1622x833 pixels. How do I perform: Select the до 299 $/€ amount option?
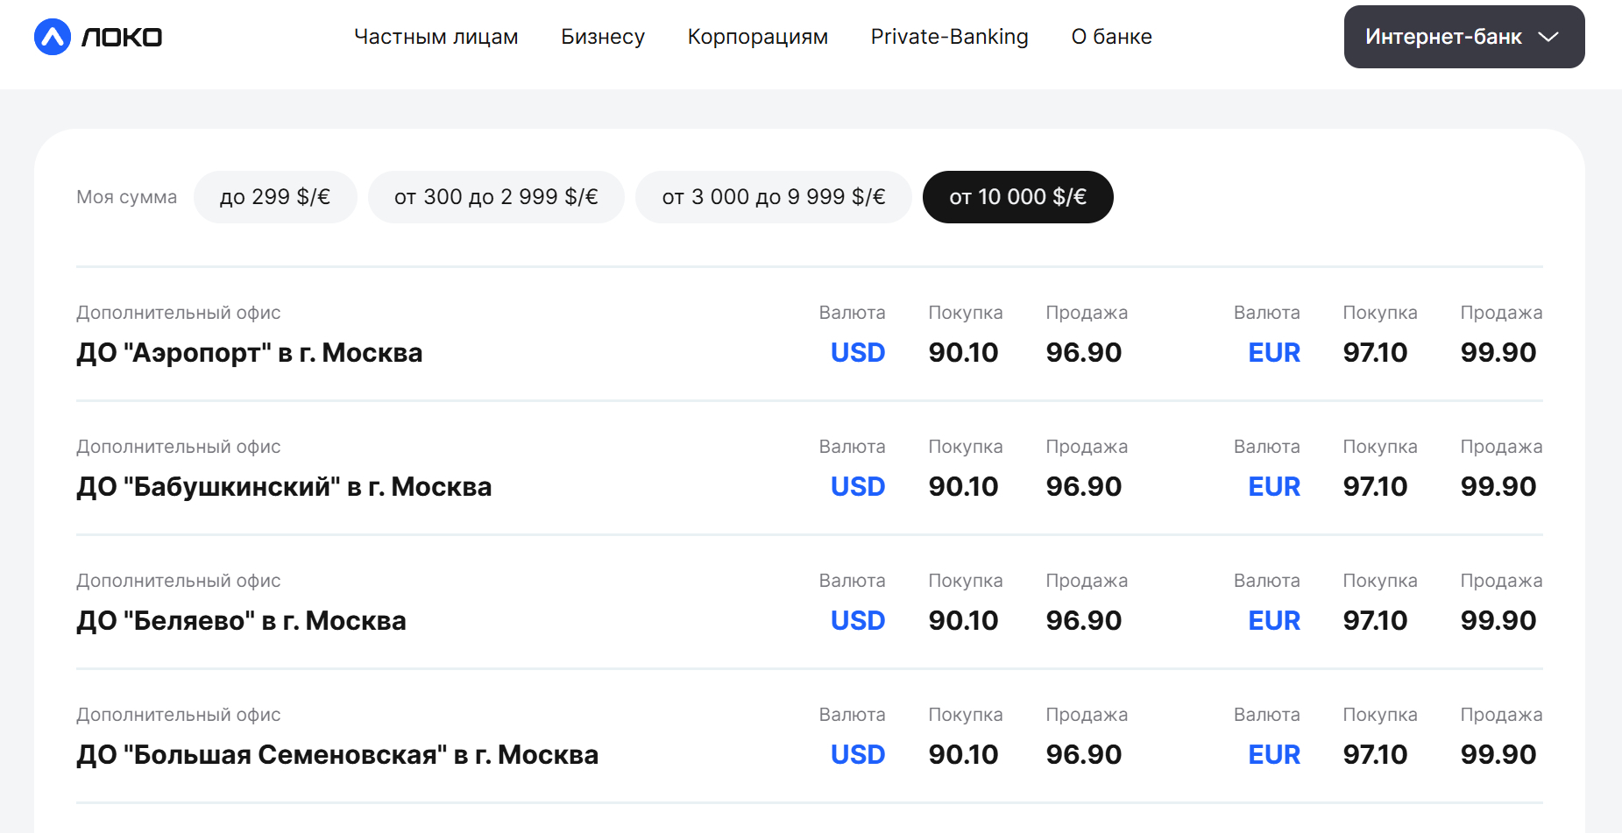275,197
